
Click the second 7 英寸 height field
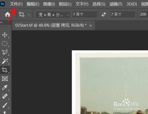(x=123, y=14)
